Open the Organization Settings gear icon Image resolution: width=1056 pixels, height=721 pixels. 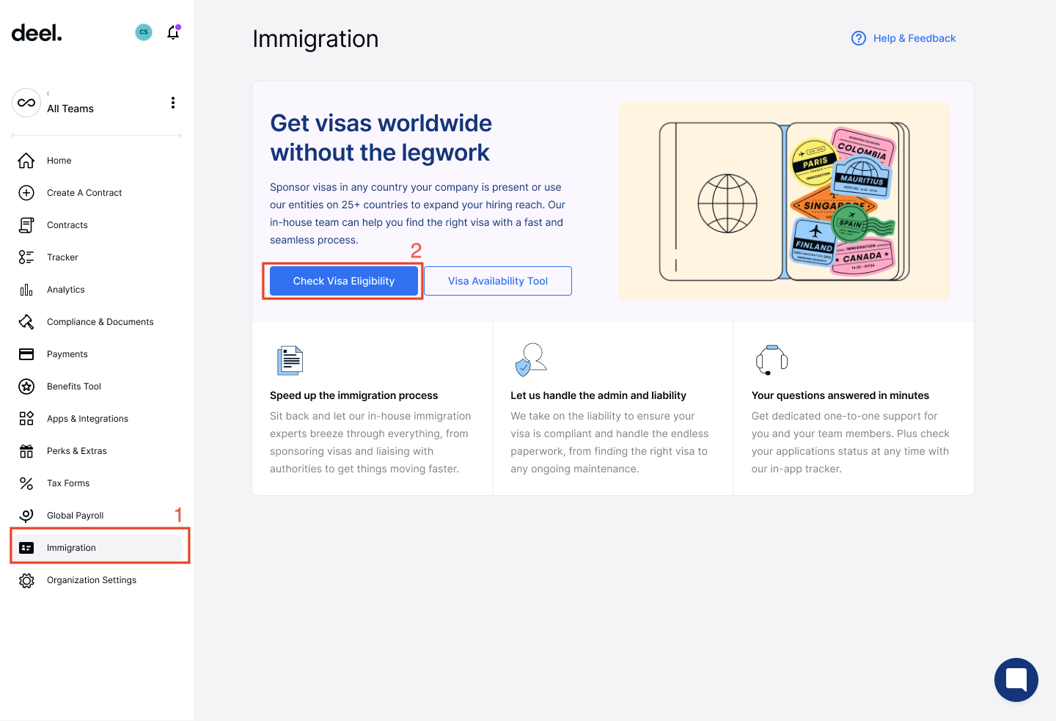pyautogui.click(x=26, y=579)
